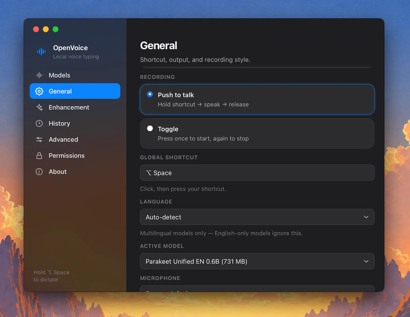The image size is (410, 317).
Task: Open the Permissions page
Action: click(75, 156)
